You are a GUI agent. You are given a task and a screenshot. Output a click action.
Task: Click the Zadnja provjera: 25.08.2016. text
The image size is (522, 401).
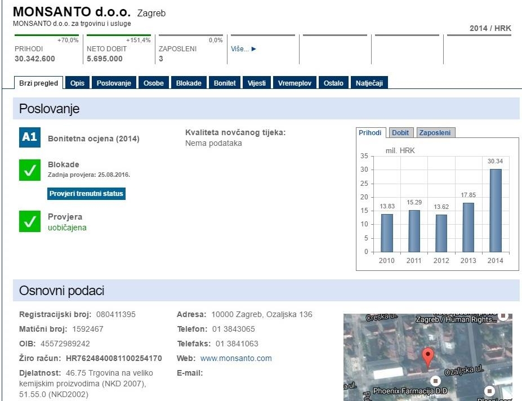point(89,175)
